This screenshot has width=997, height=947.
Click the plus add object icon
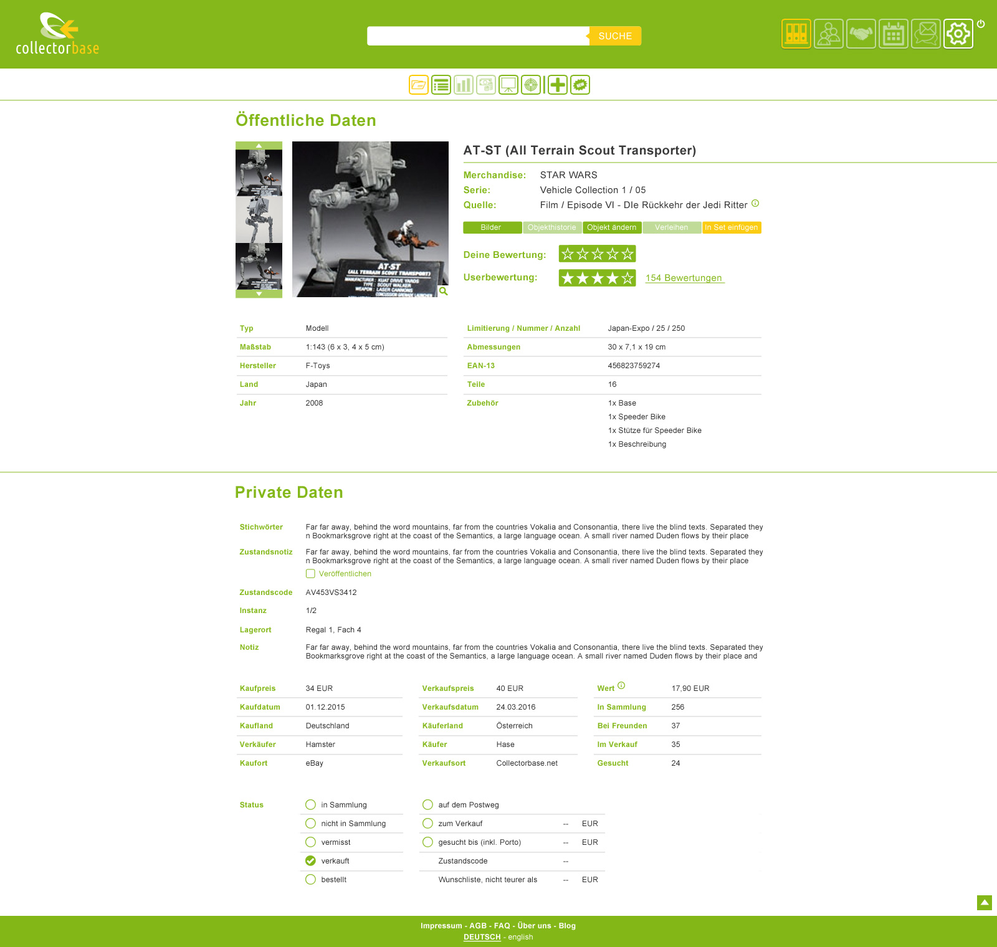[x=558, y=85]
